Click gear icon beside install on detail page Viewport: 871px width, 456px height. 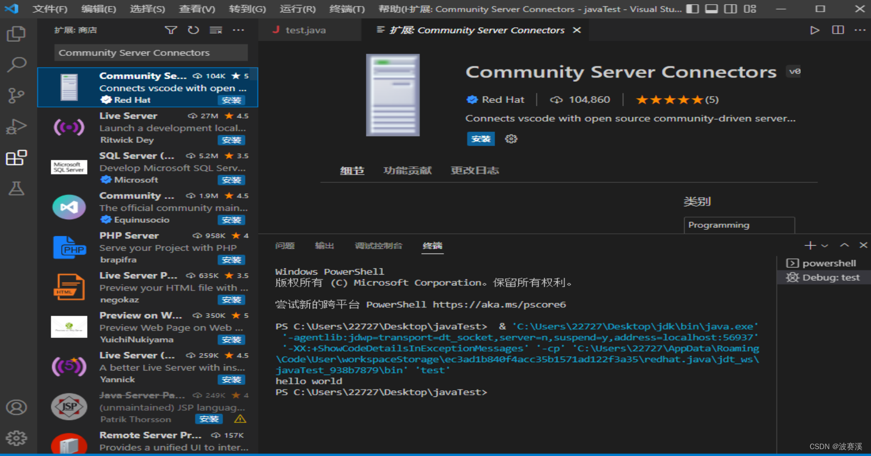point(511,139)
